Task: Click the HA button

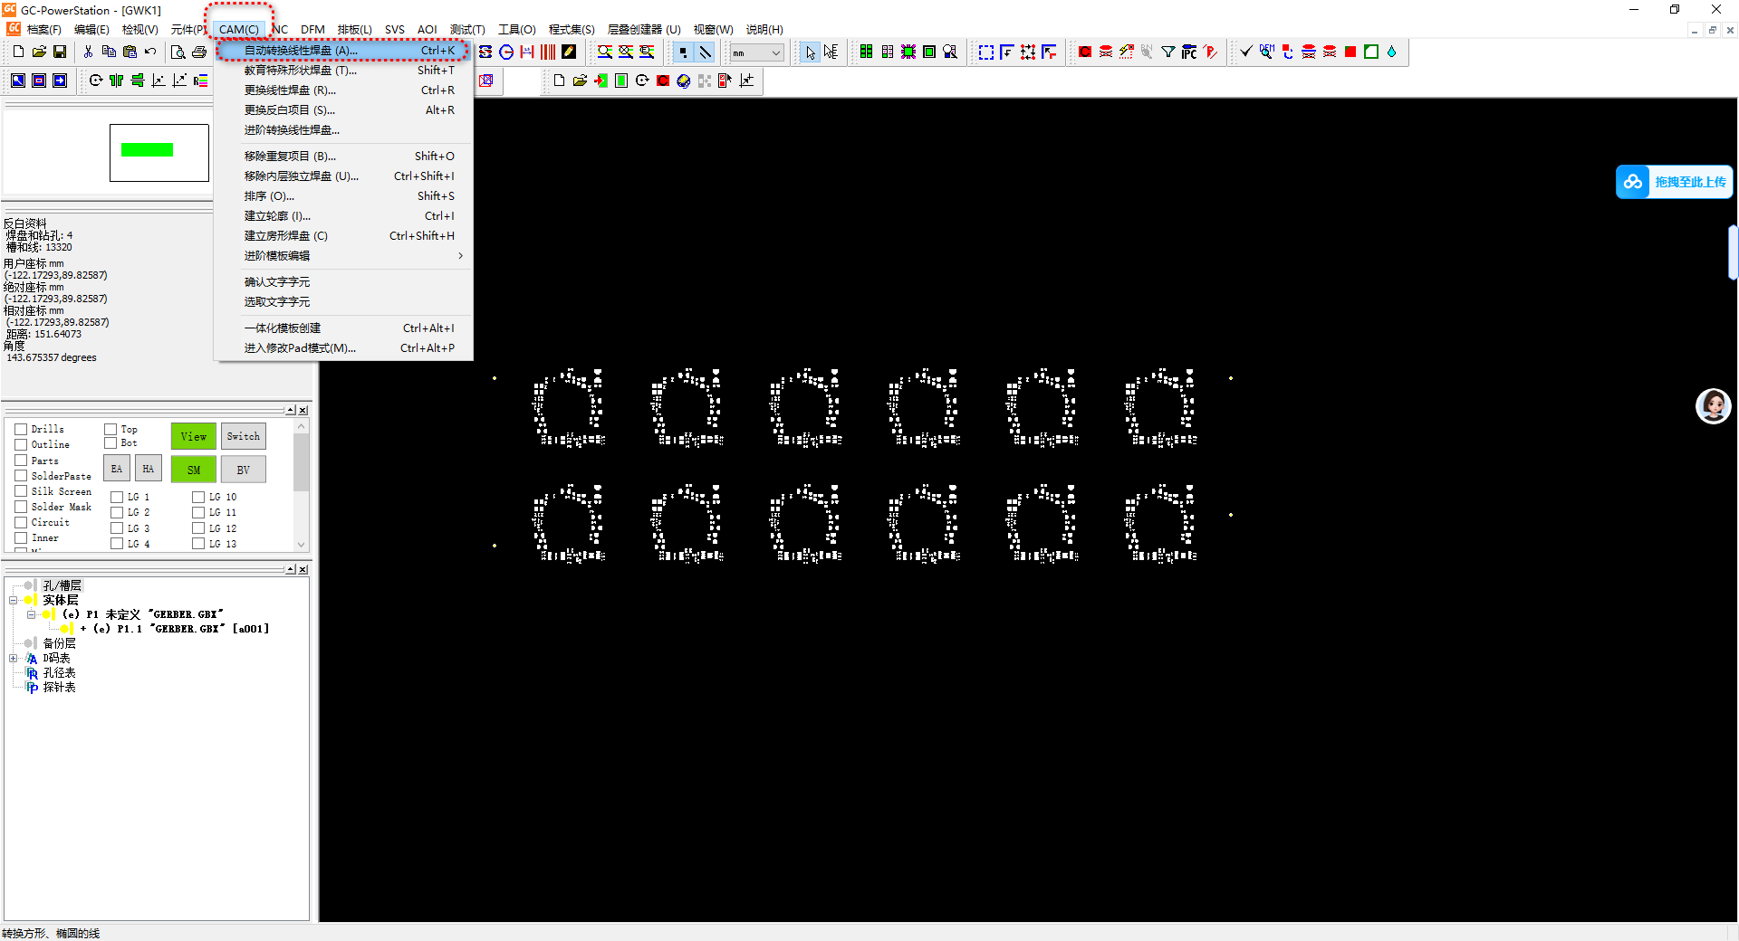Action: (149, 469)
